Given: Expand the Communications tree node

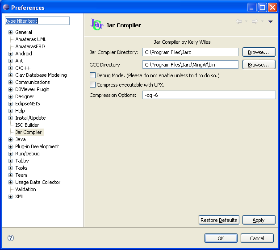Looking at the screenshot, I should click(x=10, y=82).
